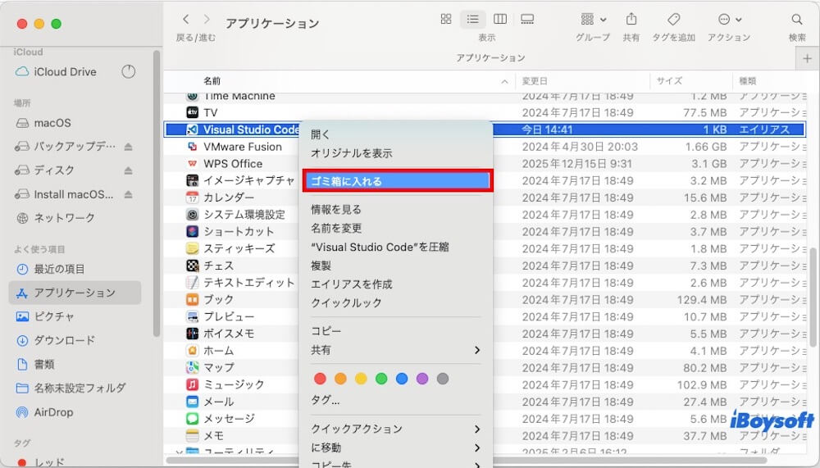Switch Finder to icon view
The width and height of the screenshot is (820, 468).
[445, 20]
